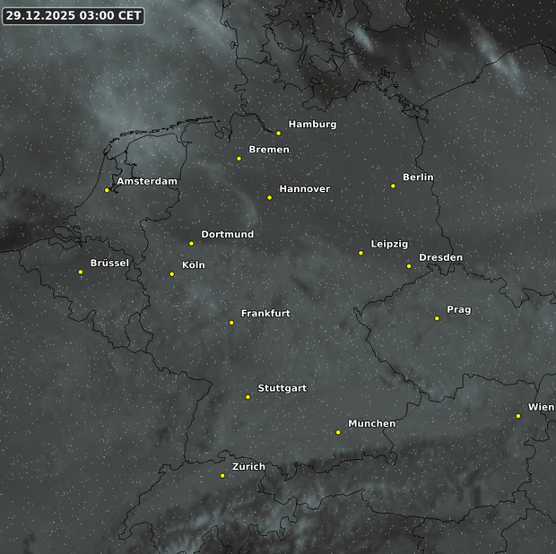Click the yellow marker dot for Berlin

point(393,186)
